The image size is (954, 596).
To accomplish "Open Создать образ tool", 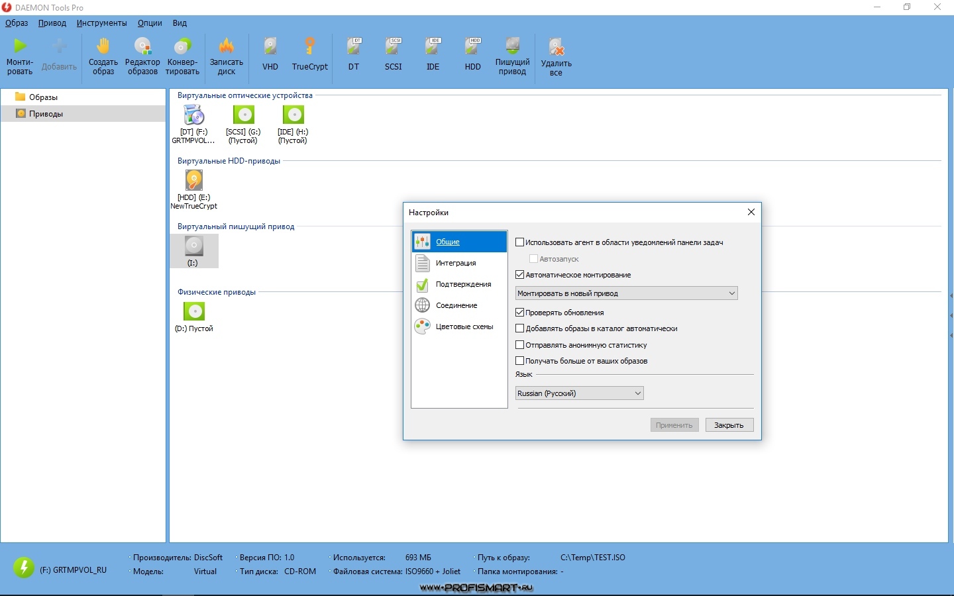I will tap(103, 56).
